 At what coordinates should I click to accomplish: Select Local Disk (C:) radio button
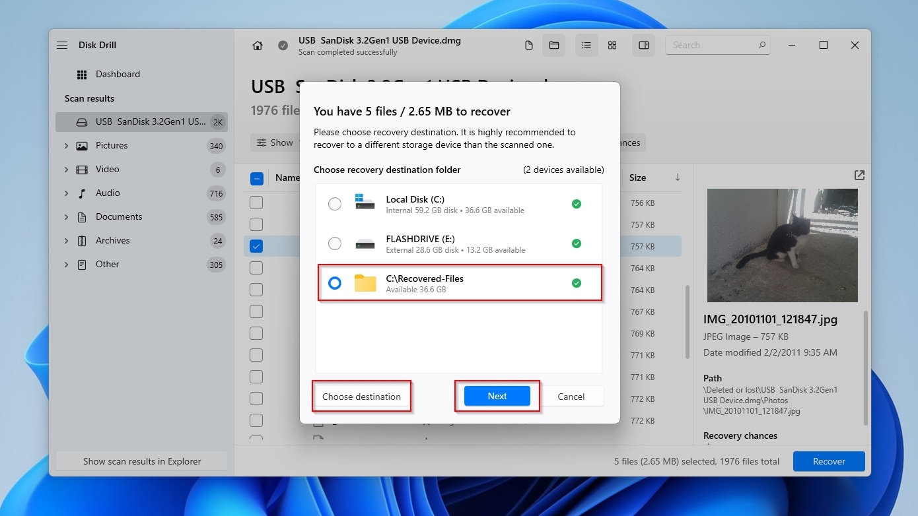335,205
